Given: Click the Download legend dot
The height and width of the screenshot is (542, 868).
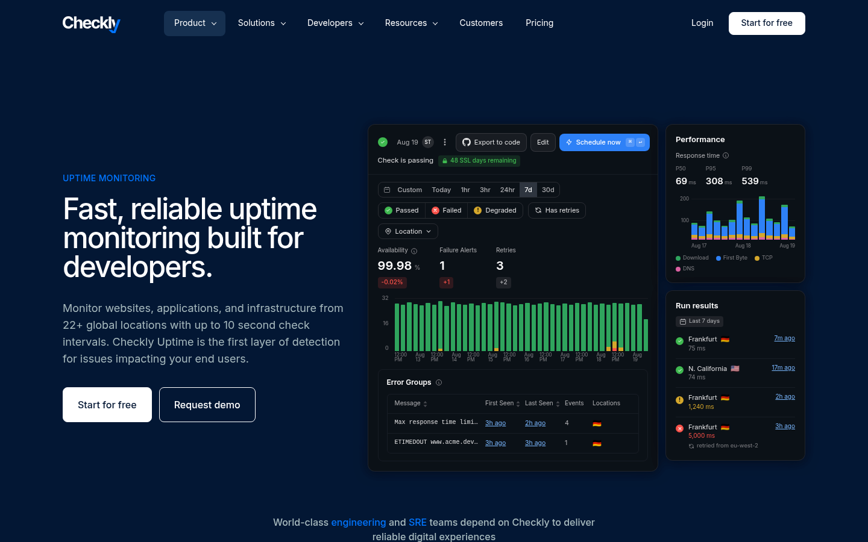Looking at the screenshot, I should point(678,258).
